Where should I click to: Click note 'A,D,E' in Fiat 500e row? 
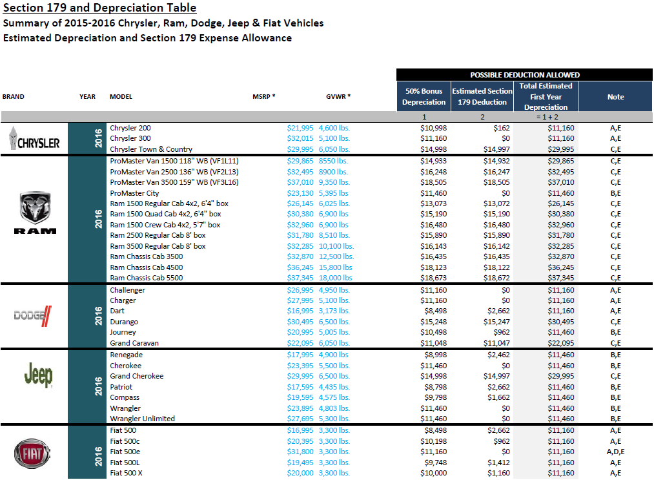coord(616,452)
